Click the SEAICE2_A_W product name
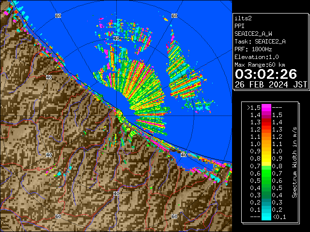 [x=253, y=34]
